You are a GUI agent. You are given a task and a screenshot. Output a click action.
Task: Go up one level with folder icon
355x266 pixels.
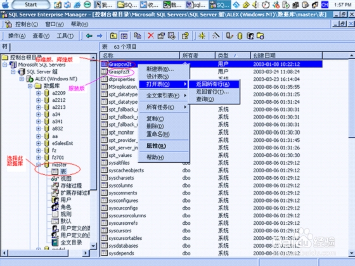point(113,35)
